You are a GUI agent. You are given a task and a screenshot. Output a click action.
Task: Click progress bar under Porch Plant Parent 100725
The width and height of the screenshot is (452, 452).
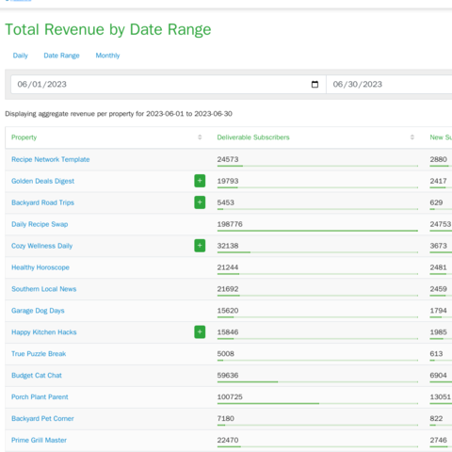[317, 403]
